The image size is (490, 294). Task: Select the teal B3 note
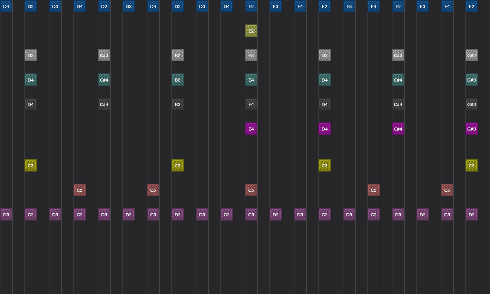point(178,80)
